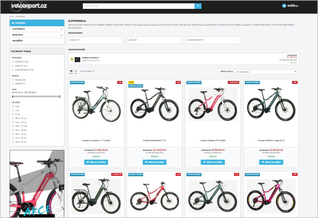Viewport: 318px width, 218px height.
Task: Click the yellow NOVÉ badge
Action: coord(131,82)
